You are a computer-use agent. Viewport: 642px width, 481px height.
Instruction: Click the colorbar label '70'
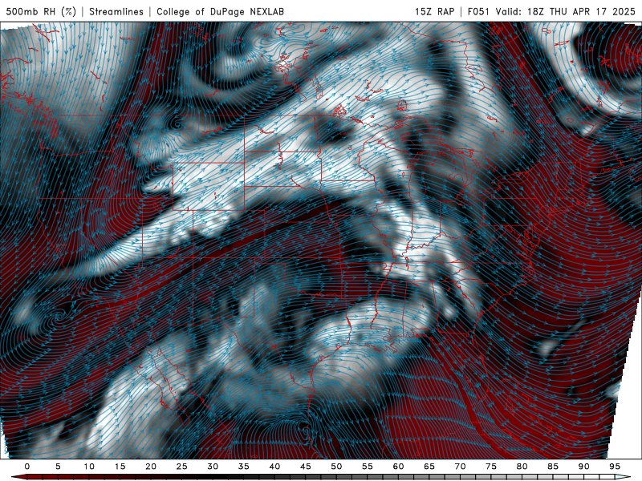point(460,467)
